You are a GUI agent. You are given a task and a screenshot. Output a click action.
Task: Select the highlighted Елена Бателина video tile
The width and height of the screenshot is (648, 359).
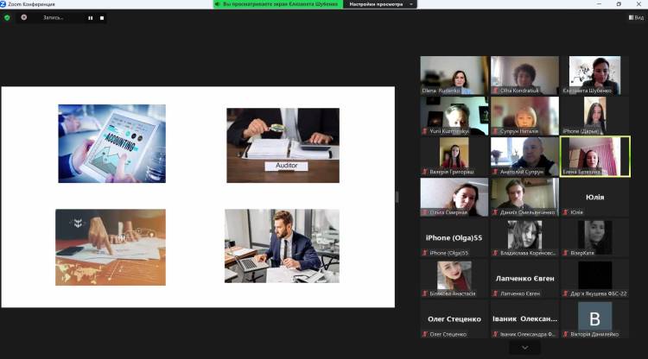point(594,155)
